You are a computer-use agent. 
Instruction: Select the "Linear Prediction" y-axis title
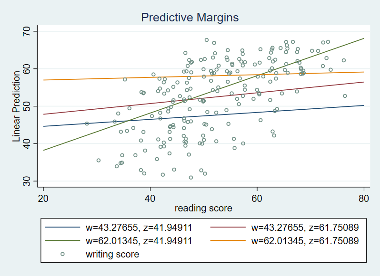pyautogui.click(x=17, y=106)
